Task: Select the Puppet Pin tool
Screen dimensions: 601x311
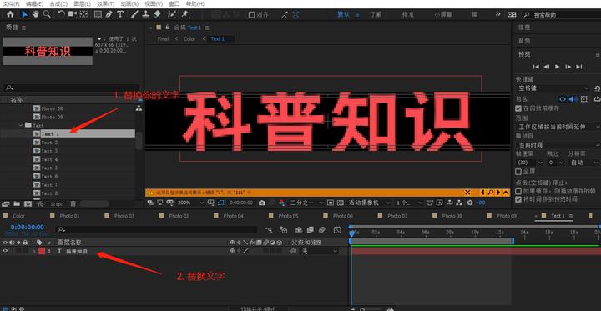Action: click(x=185, y=14)
